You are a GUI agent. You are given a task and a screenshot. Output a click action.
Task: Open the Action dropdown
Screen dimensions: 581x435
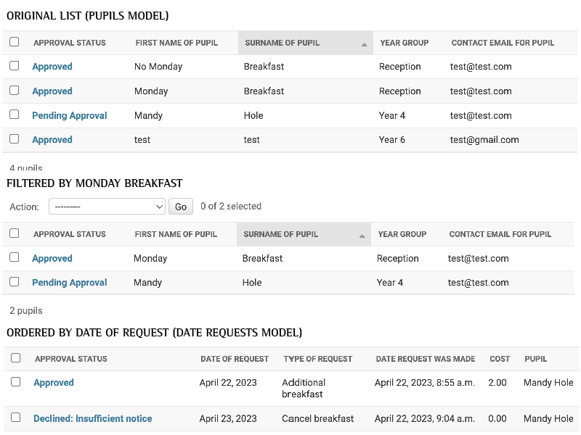coord(107,206)
